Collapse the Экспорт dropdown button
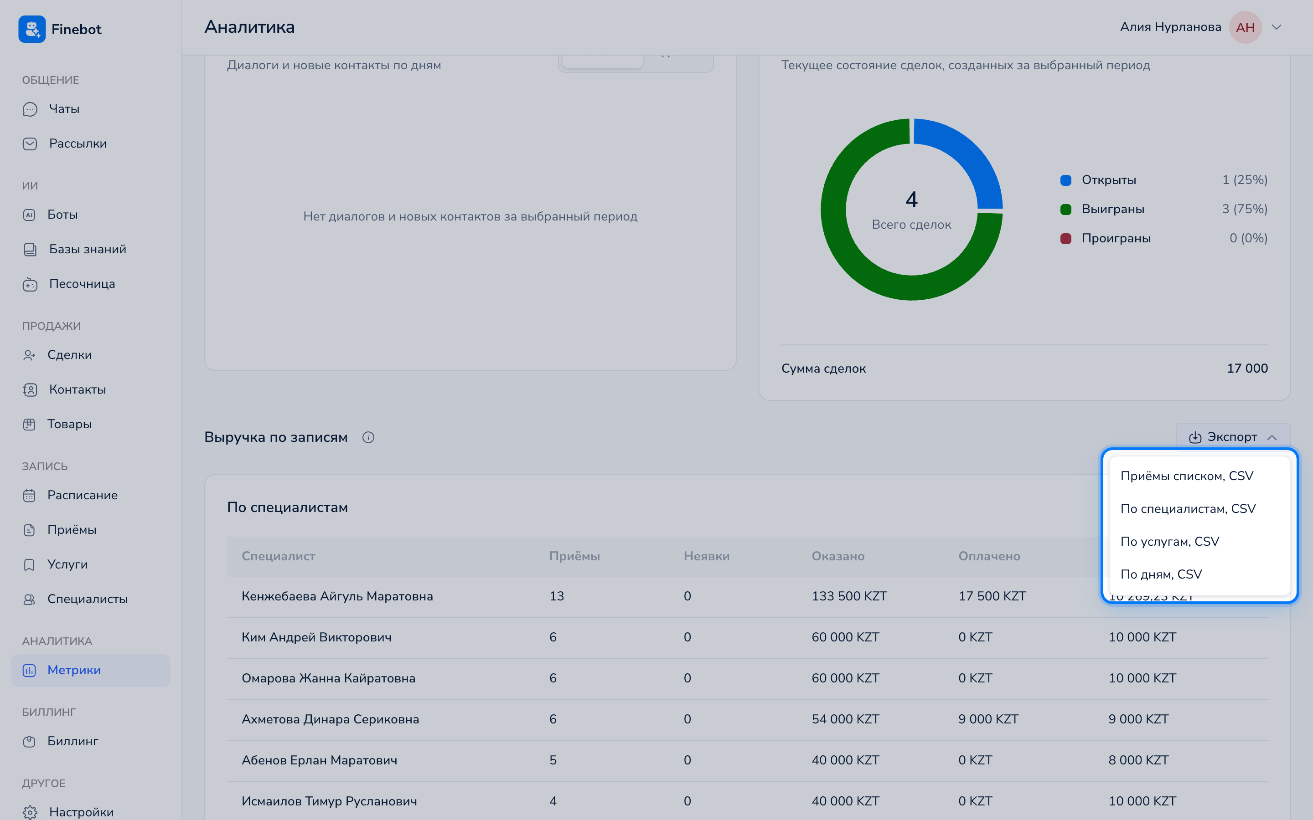 tap(1233, 437)
